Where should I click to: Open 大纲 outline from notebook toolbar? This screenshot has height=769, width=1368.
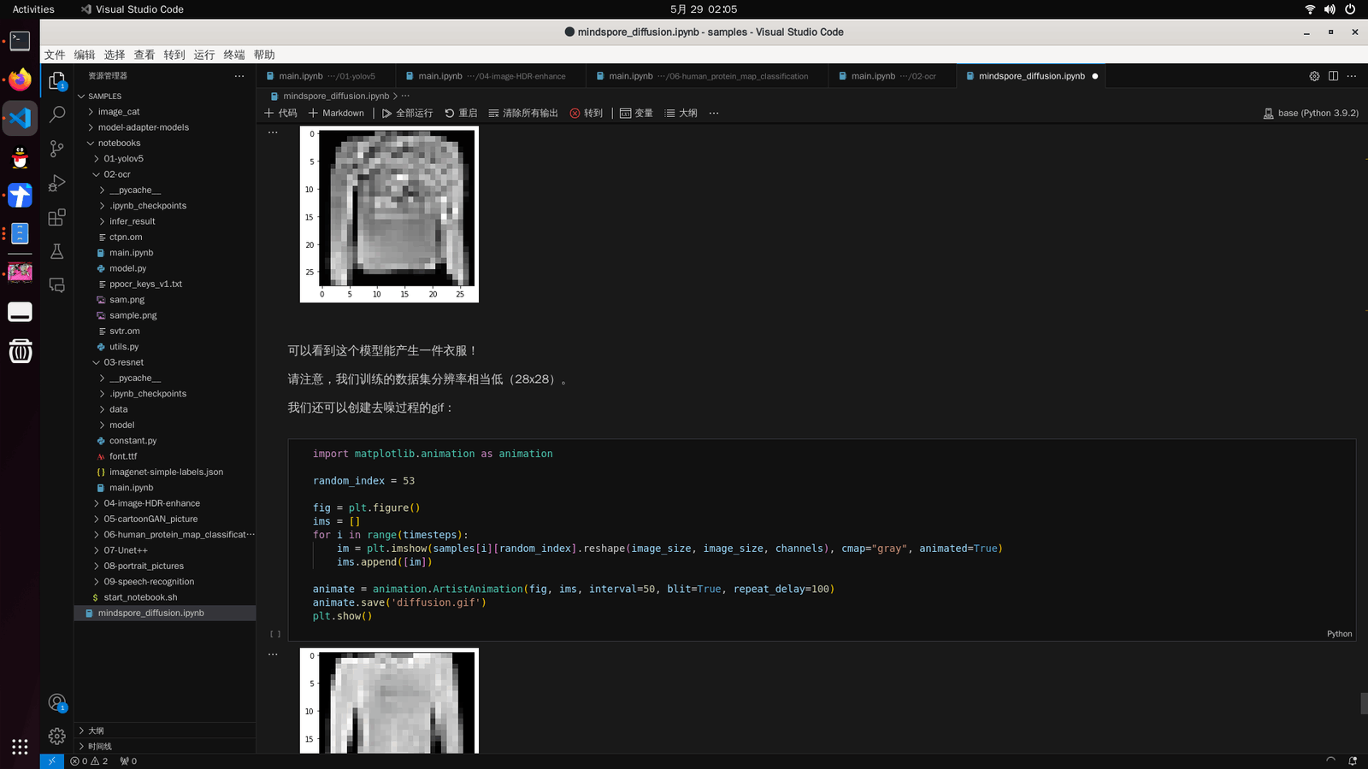(681, 113)
